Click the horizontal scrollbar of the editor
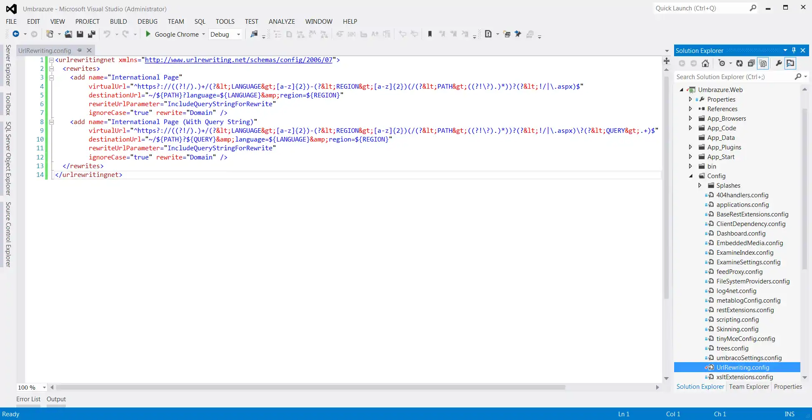Image resolution: width=812 pixels, height=420 pixels. (310, 387)
